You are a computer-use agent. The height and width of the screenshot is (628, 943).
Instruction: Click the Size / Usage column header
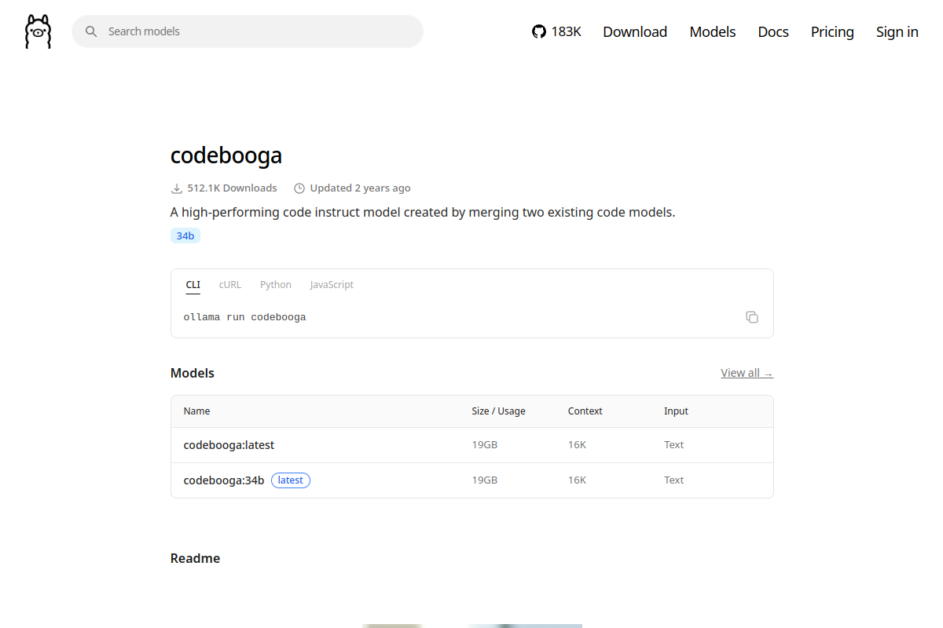coord(498,411)
